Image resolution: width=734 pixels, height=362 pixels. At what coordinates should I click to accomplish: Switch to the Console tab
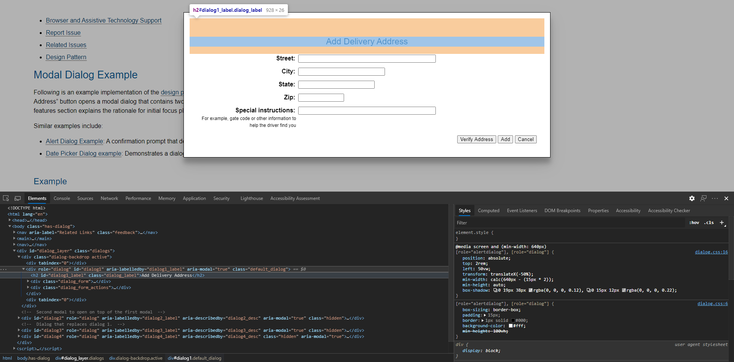[x=62, y=198]
